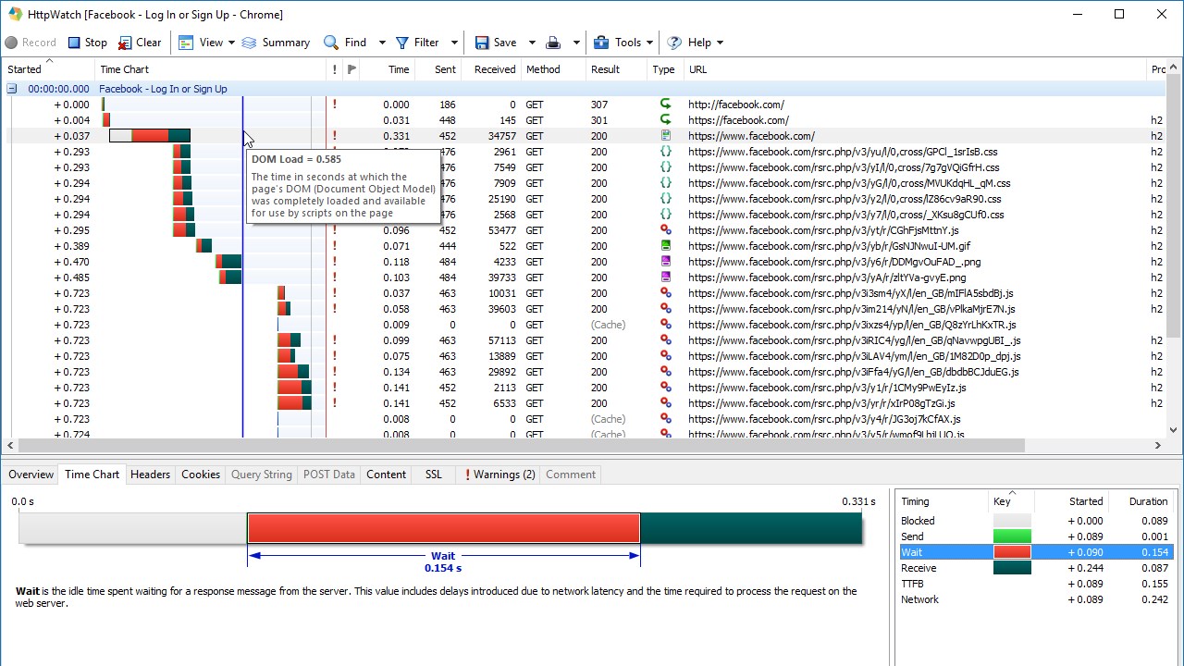Click the redirect type icon for https://facebook.com/

[665, 120]
